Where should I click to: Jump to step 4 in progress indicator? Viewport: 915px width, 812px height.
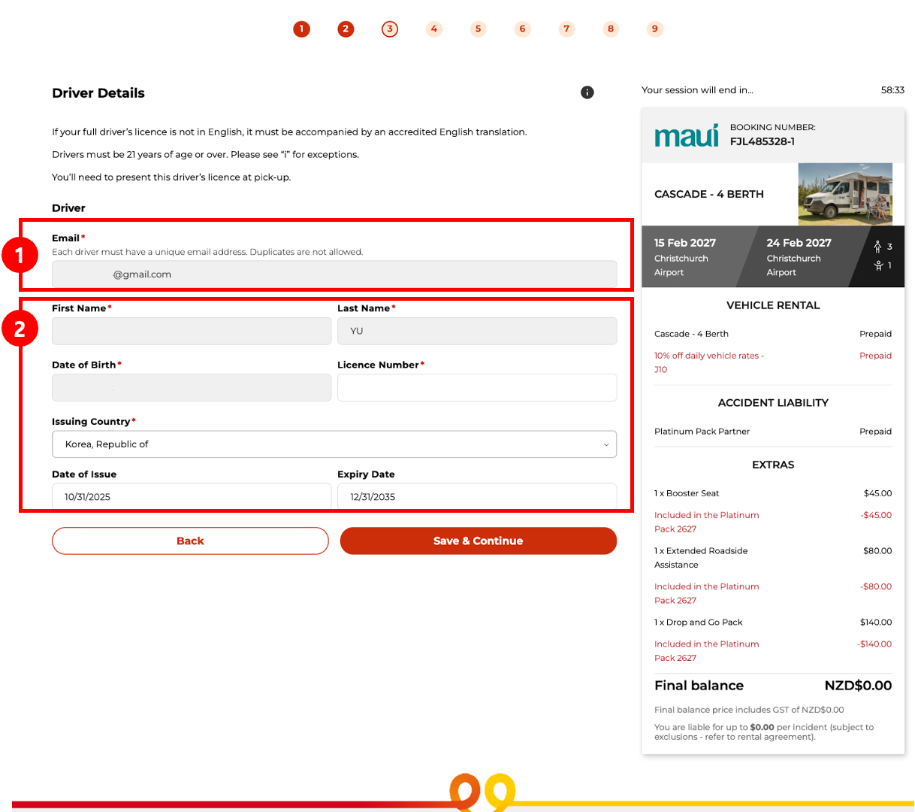434,29
